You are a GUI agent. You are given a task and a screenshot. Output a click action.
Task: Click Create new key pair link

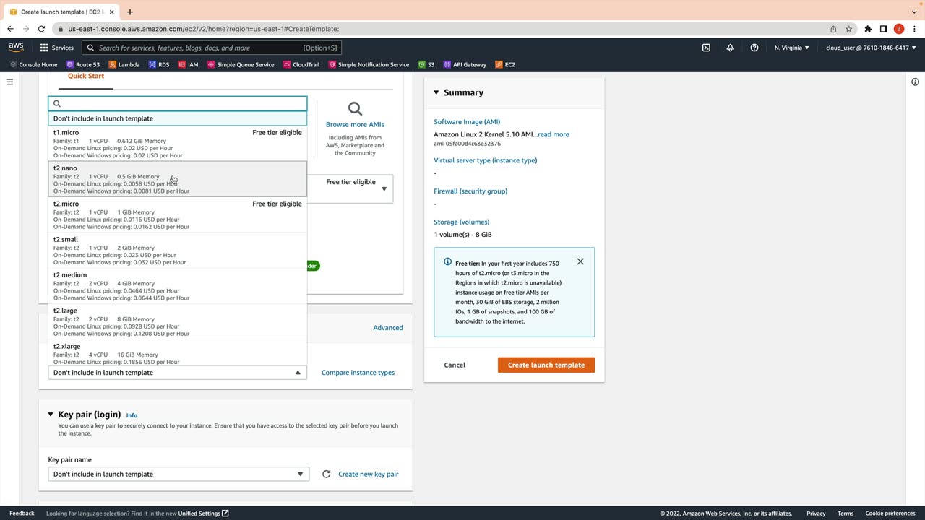pos(369,474)
